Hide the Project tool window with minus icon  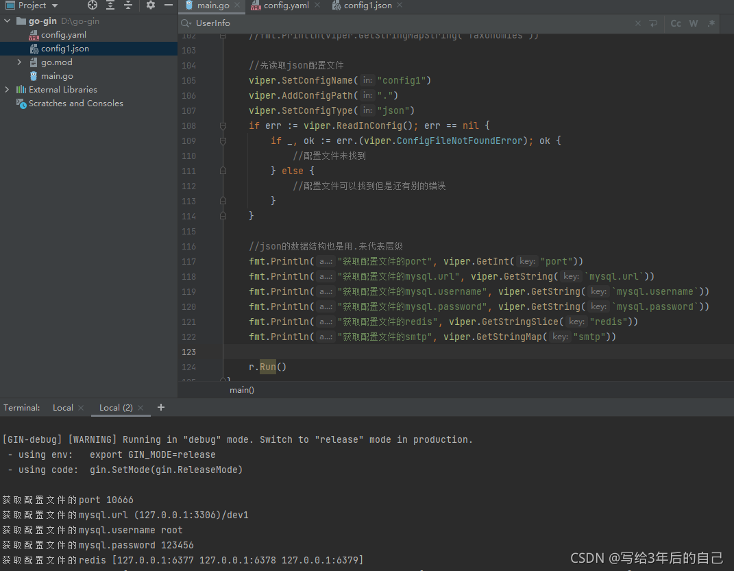(x=168, y=5)
